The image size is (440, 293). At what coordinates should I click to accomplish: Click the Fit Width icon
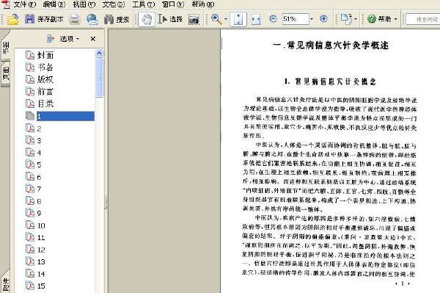point(256,19)
